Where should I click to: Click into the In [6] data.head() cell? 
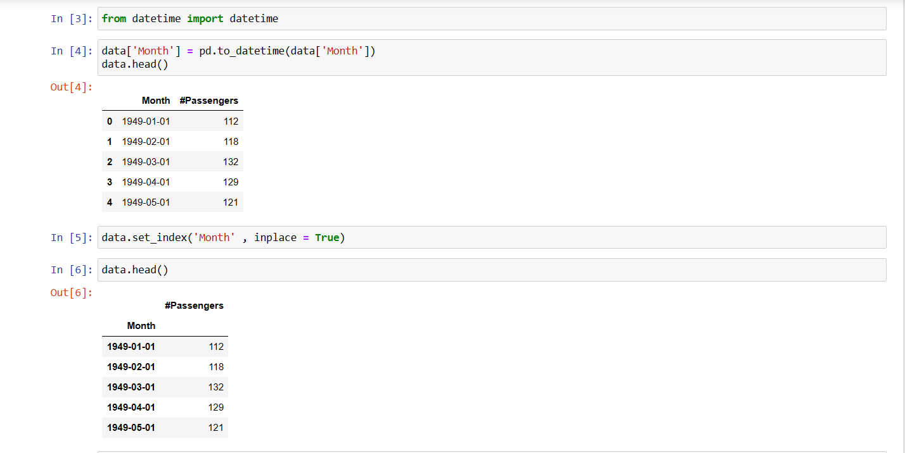(492, 270)
